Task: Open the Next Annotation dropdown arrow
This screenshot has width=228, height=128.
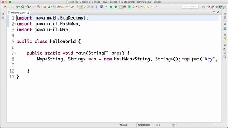Action: [136, 7]
